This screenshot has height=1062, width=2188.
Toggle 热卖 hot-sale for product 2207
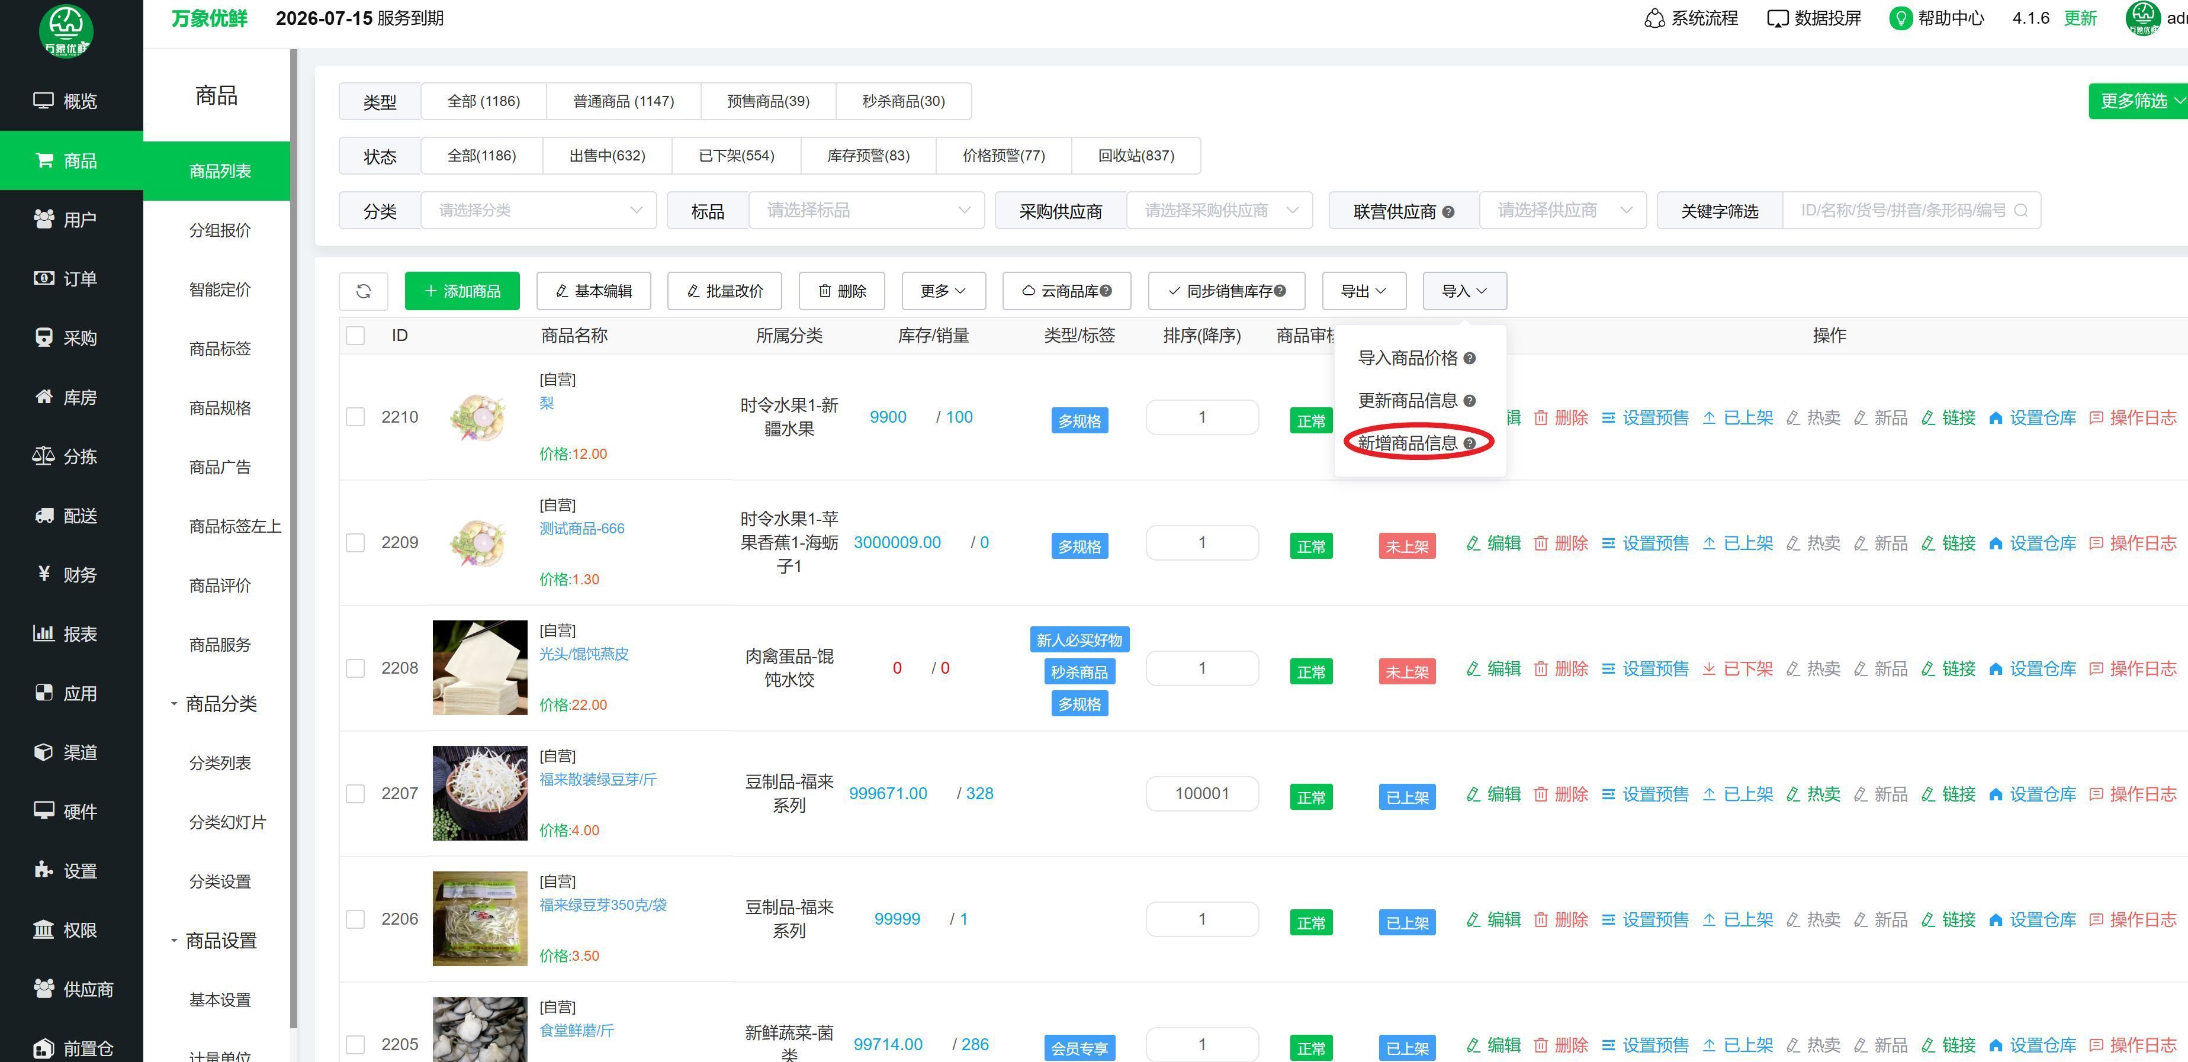(x=1813, y=794)
